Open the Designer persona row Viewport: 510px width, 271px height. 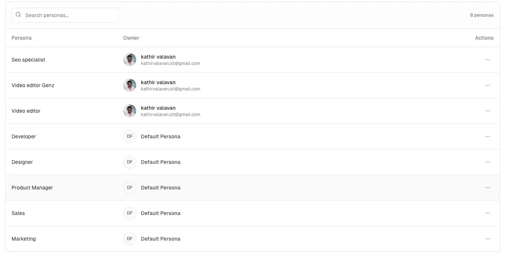click(22, 162)
